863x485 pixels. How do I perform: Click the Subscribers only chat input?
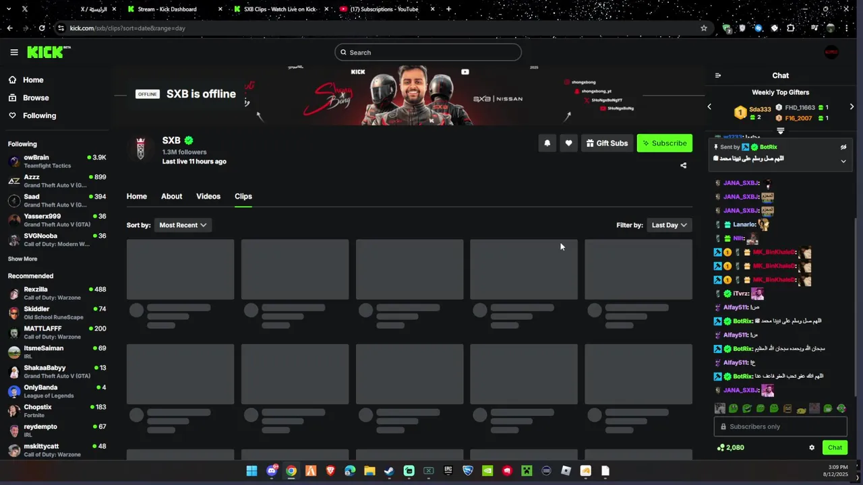tap(780, 426)
